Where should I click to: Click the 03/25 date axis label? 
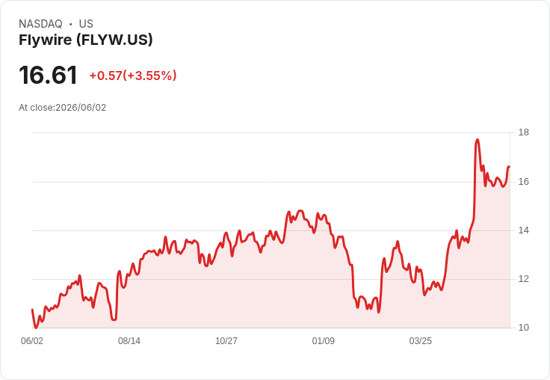pyautogui.click(x=420, y=340)
